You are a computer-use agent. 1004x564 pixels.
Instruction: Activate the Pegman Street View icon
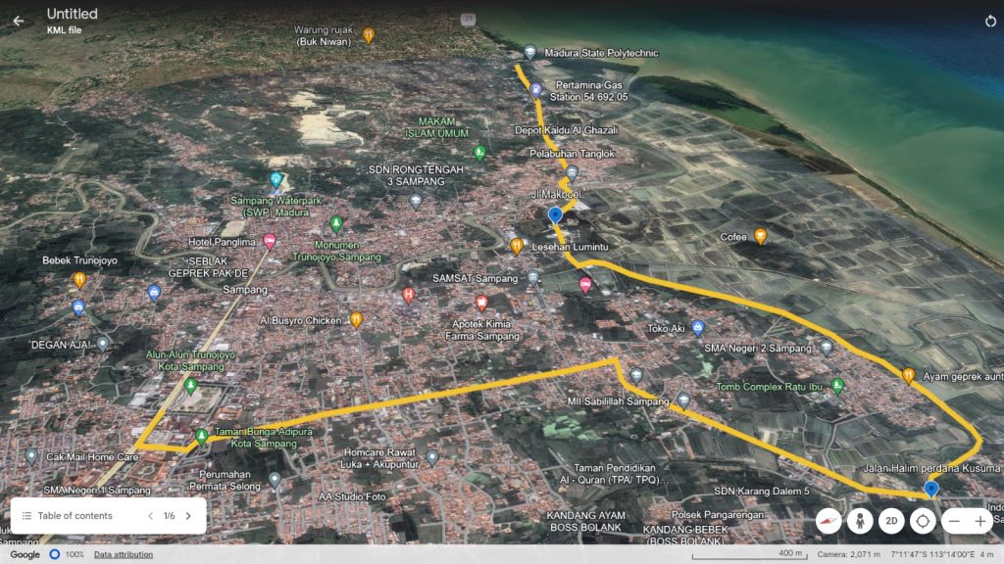point(860,522)
